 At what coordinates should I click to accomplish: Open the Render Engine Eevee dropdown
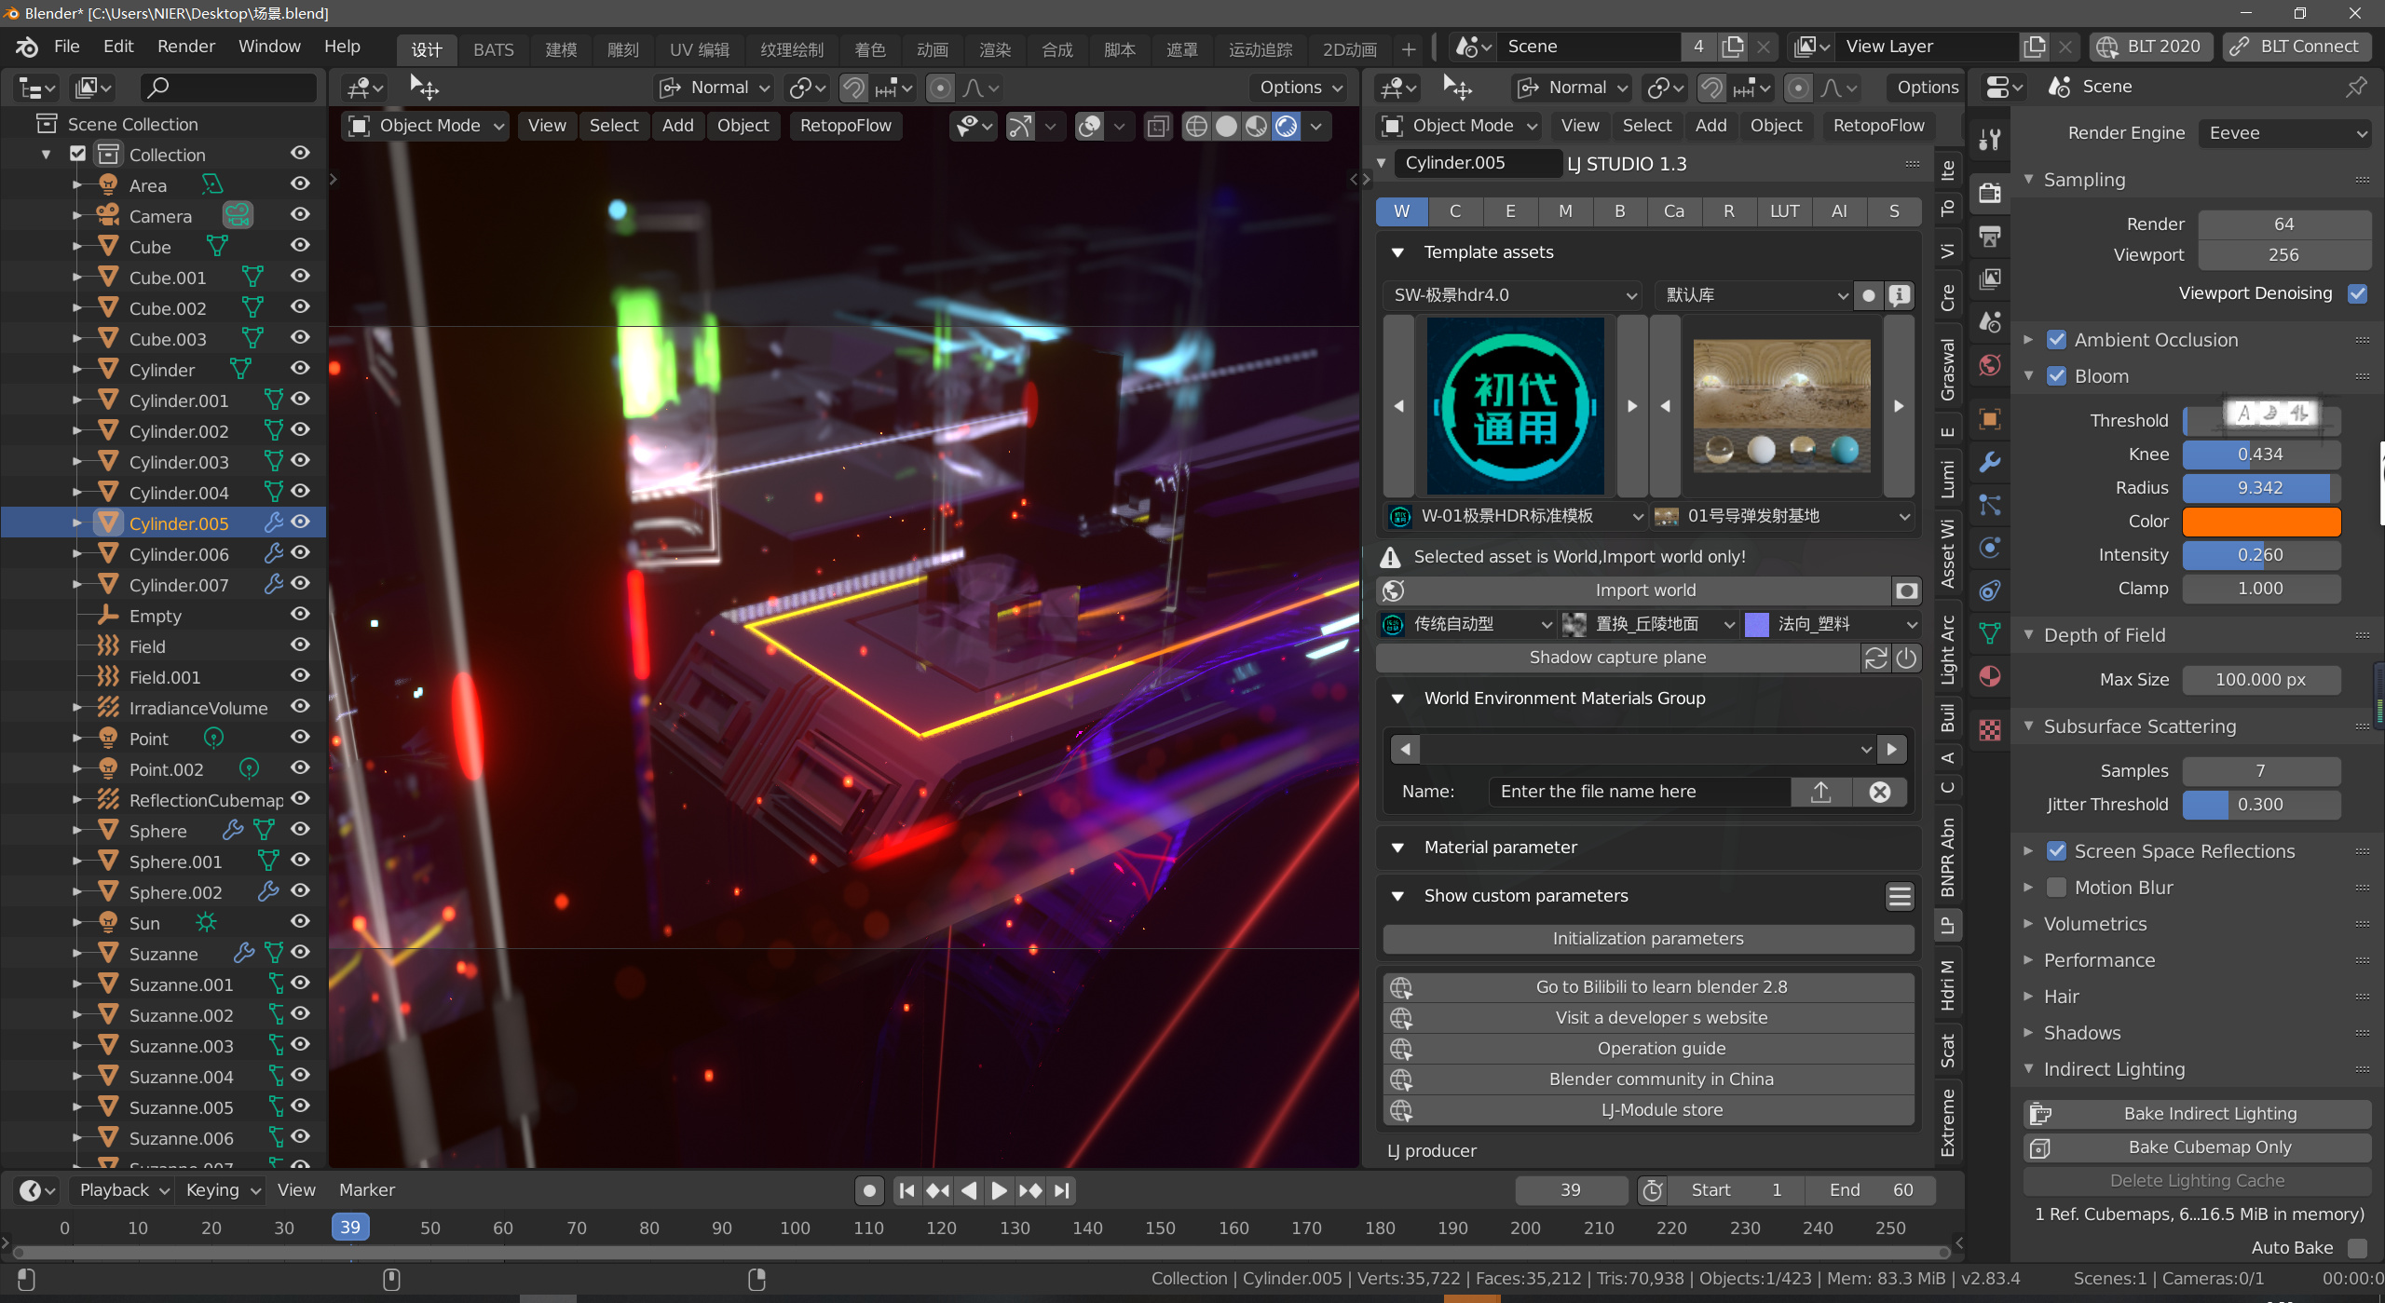point(2284,133)
